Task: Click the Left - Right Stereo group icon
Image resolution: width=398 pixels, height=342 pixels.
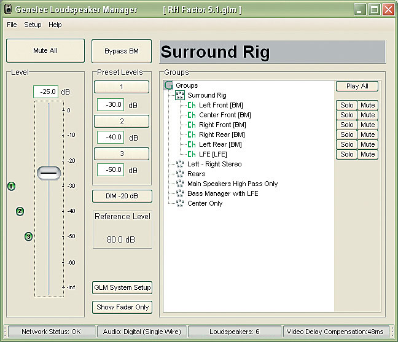Action: (180, 164)
